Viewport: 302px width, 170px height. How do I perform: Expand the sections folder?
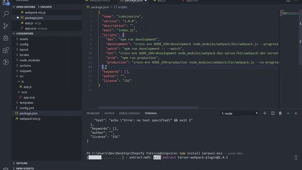click(46, 66)
